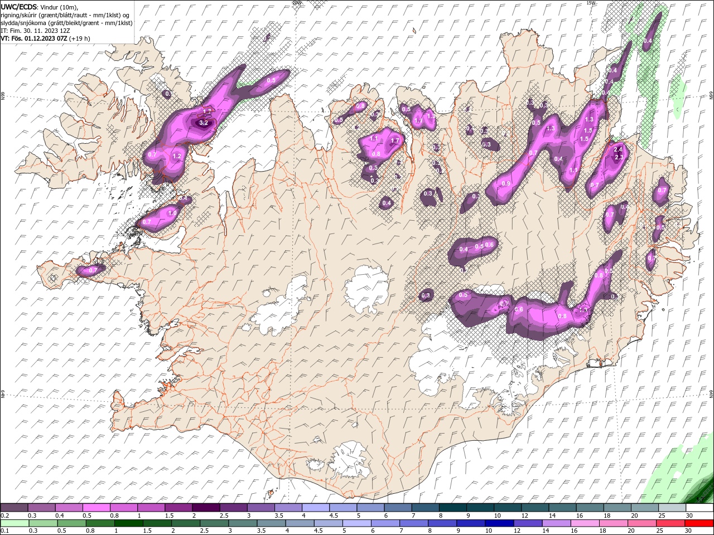714x535 pixels.
Task: Click the line 'slydda/snjókoma (grátt/bleikt/grænt - mm/1klst)'
Action: click(66, 23)
